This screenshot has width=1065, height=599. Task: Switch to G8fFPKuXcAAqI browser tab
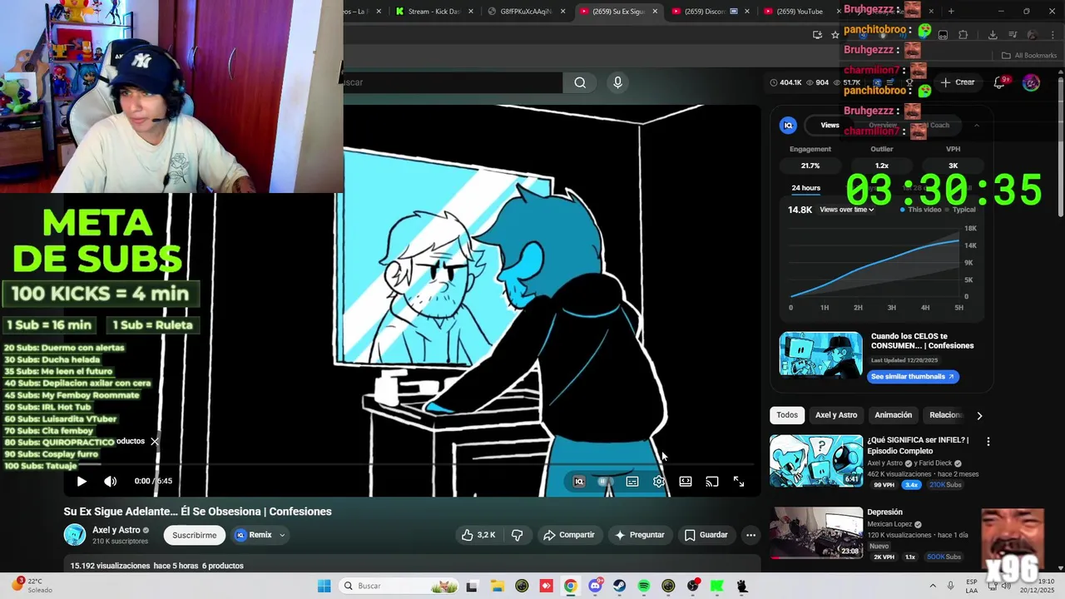click(x=525, y=12)
